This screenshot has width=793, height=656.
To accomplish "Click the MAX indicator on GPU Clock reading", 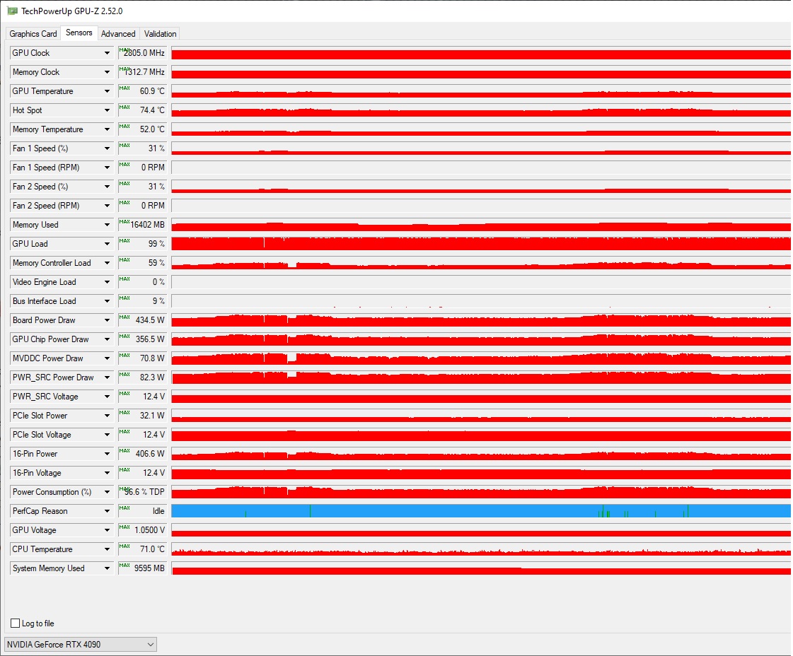I will coord(125,49).
